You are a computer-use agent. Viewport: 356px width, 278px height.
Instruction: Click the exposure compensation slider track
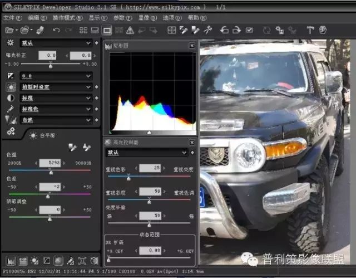51,64
